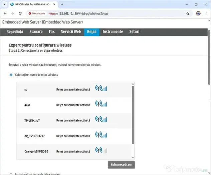Screen dimensions: 211x175
Task: Click the network list scroll down arrow
Action: pos(133,158)
